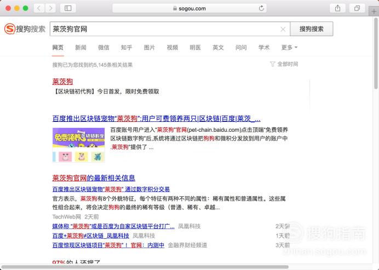The height and width of the screenshot is (270, 379).
Task: Open the 问问 tab
Action: pos(241,48)
